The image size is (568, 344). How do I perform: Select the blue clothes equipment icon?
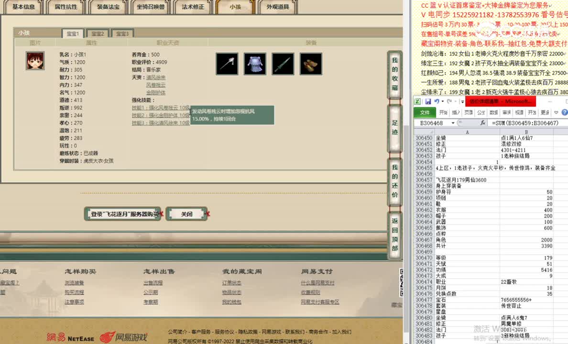[254, 63]
